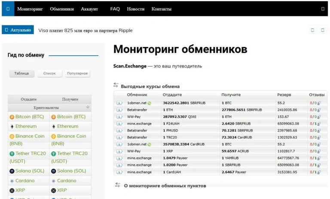Switch to the Таблица view tab
Screen dimensions: 330x199
21,73
